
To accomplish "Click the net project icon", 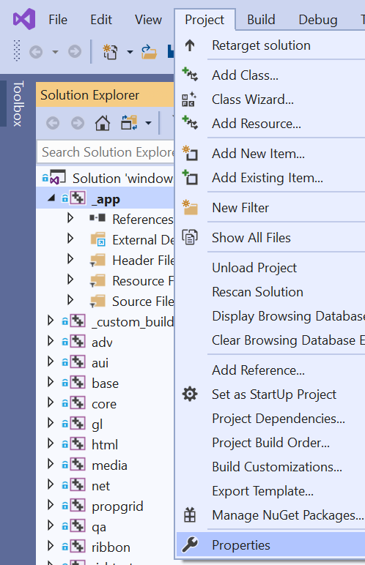I will pos(78,485).
